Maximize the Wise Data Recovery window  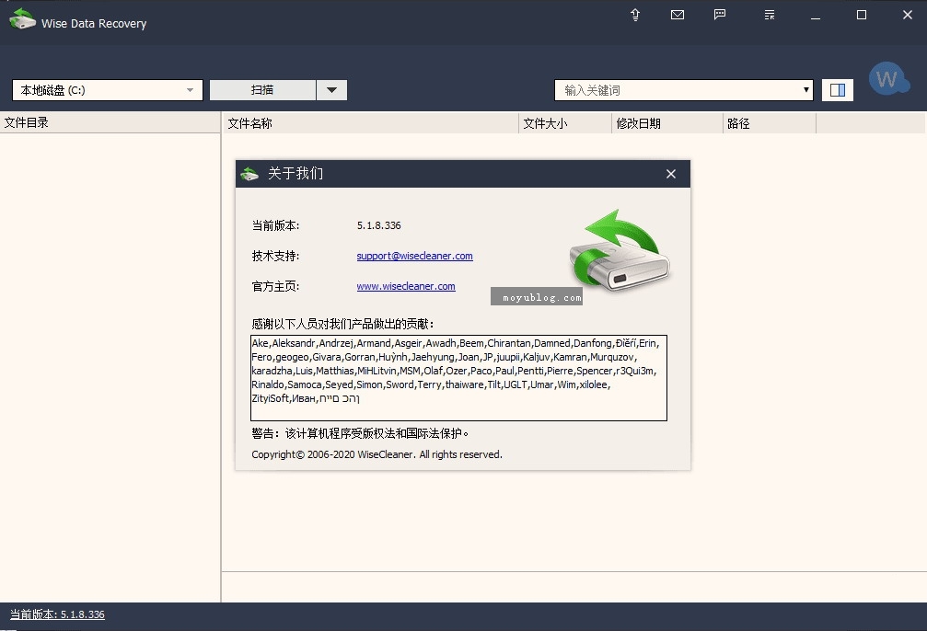[x=862, y=16]
